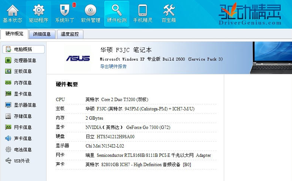
Task: Click the 显示器信息 monitor icon
Action: click(x=8, y=105)
